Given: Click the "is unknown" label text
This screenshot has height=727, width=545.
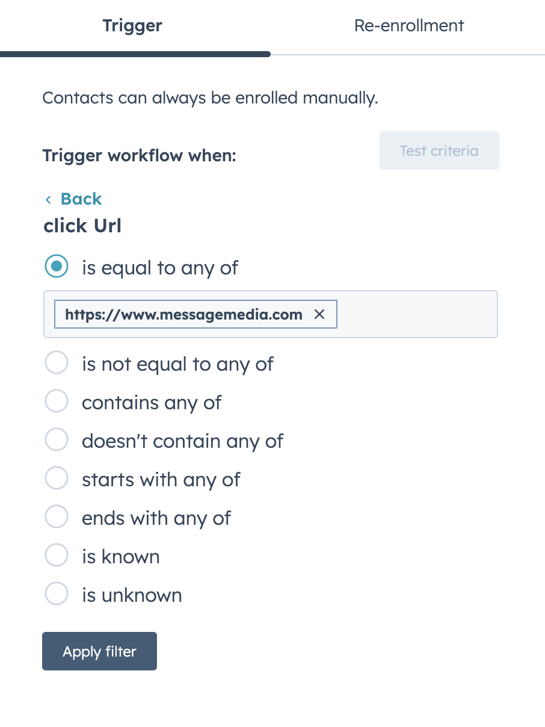Looking at the screenshot, I should [132, 595].
